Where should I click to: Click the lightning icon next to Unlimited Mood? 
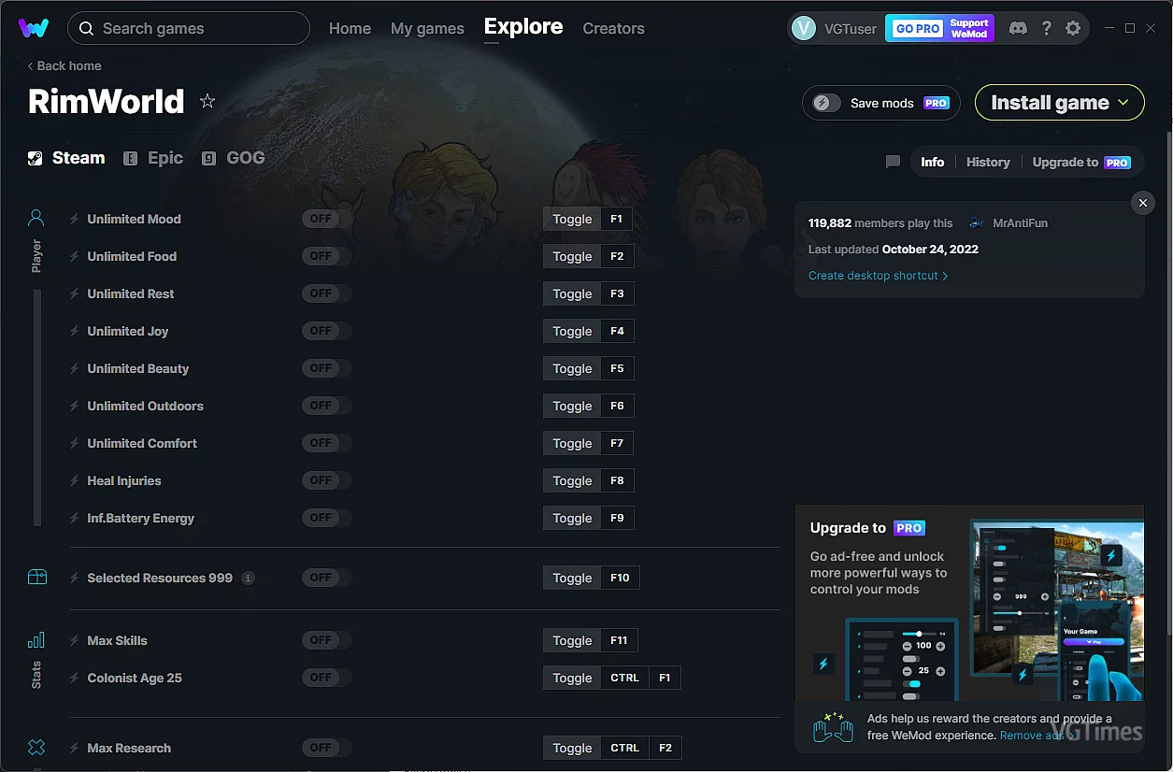[x=74, y=219]
